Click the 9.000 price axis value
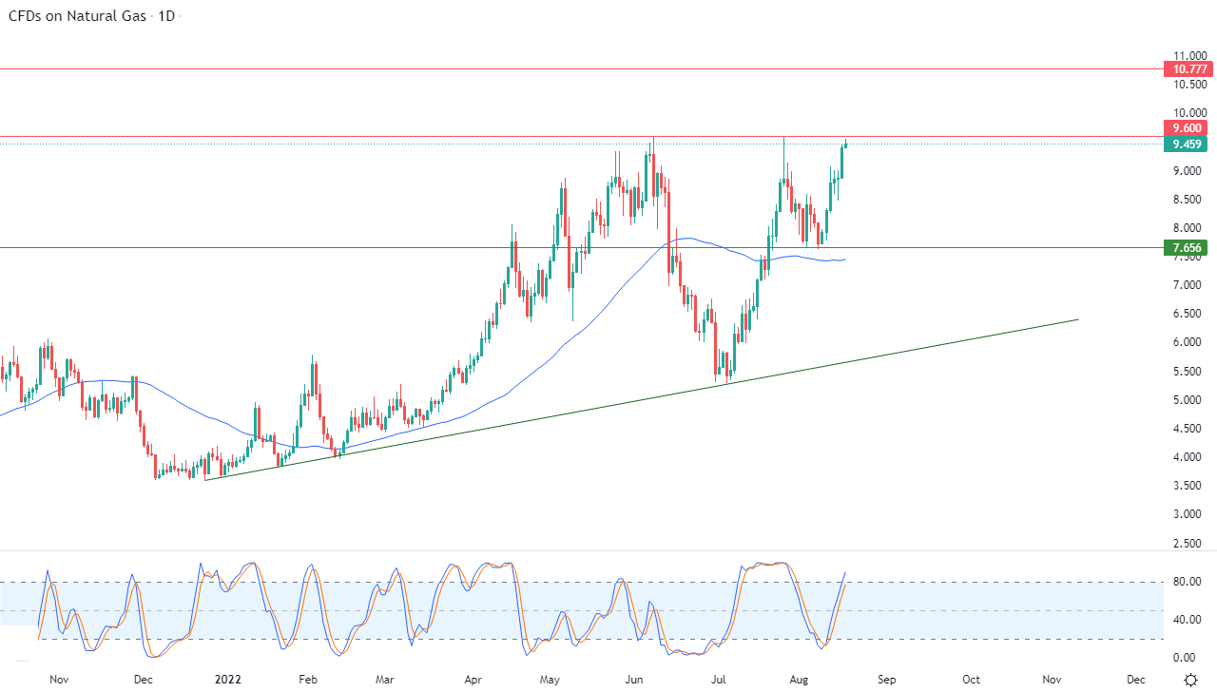 (1188, 171)
